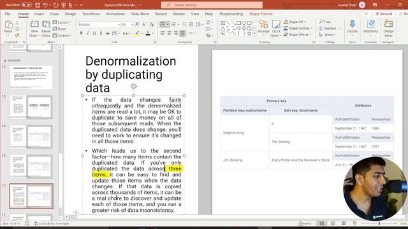Open the Shape Effects dropdown
Screen dimensions: 408x229
pos(298,34)
